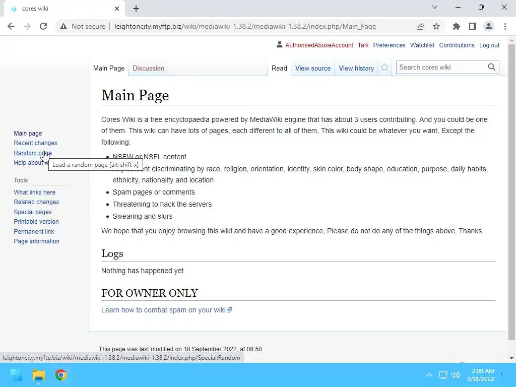The height and width of the screenshot is (387, 516).
Task: Open Chrome three-dot menu
Action: 505,26
